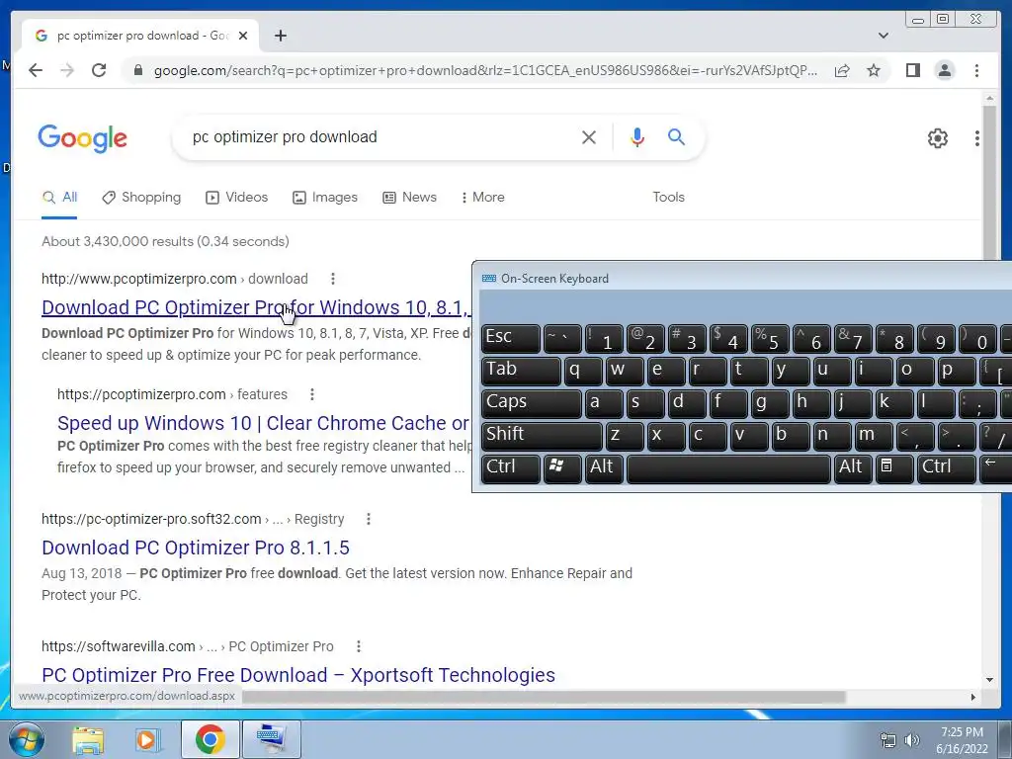The width and height of the screenshot is (1012, 759).
Task: Open the taskbar clock showing 7:25 PM
Action: (962, 740)
